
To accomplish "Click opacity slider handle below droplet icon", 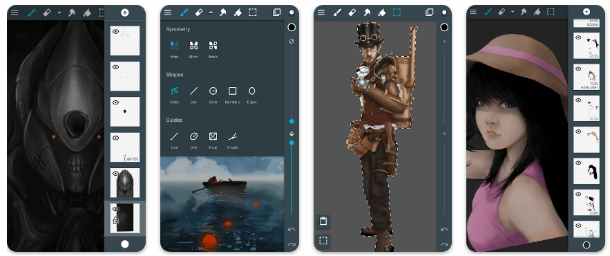I will [x=292, y=143].
